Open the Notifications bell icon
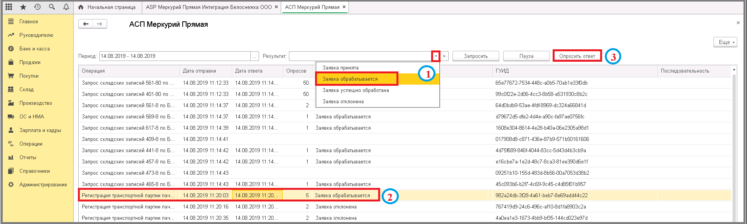Image resolution: width=747 pixels, height=224 pixels. (66, 7)
